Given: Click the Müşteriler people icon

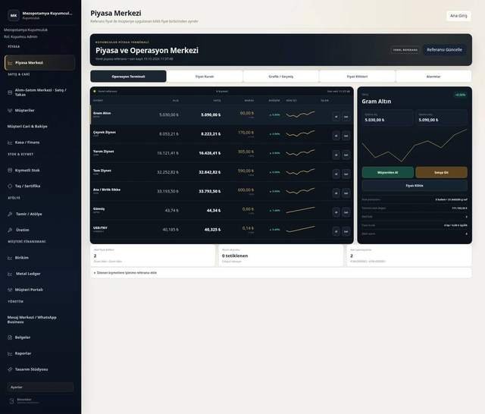Looking at the screenshot, I should pos(10,111).
